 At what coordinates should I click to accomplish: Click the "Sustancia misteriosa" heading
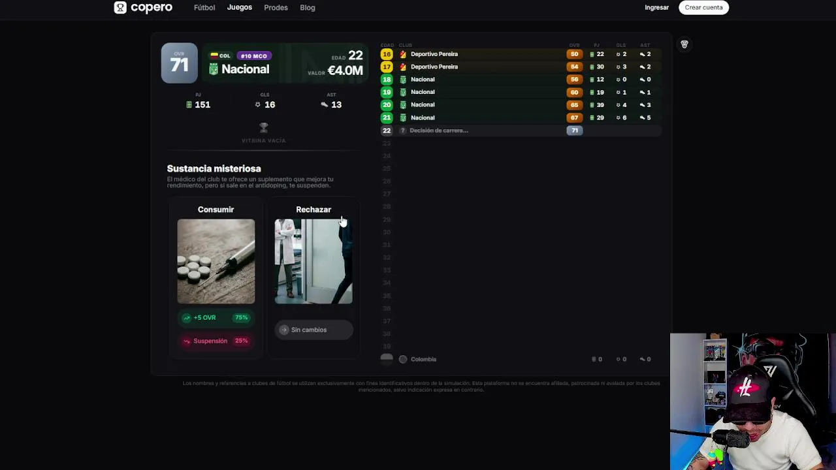(214, 168)
